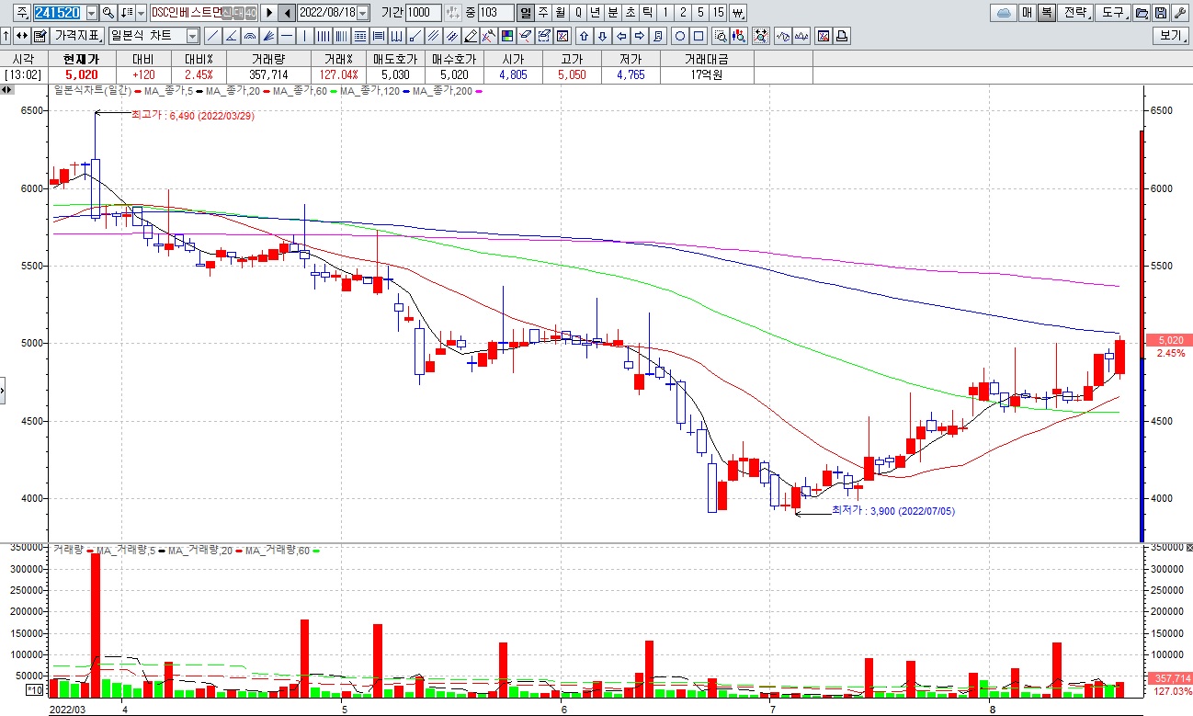Select the parallel channel lines tool
The image size is (1193, 716).
[x=432, y=36]
